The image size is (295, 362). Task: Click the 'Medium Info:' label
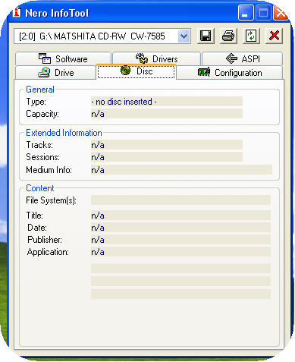click(49, 170)
